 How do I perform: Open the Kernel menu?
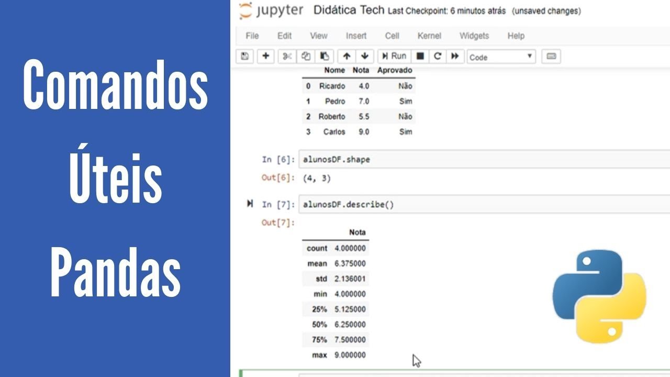[x=429, y=36]
